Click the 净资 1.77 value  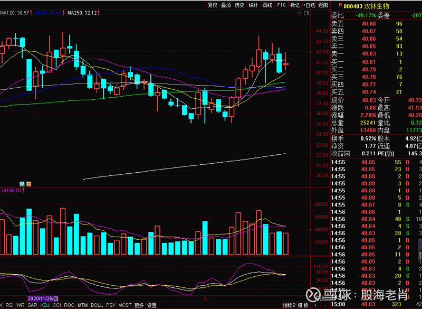(x=370, y=146)
